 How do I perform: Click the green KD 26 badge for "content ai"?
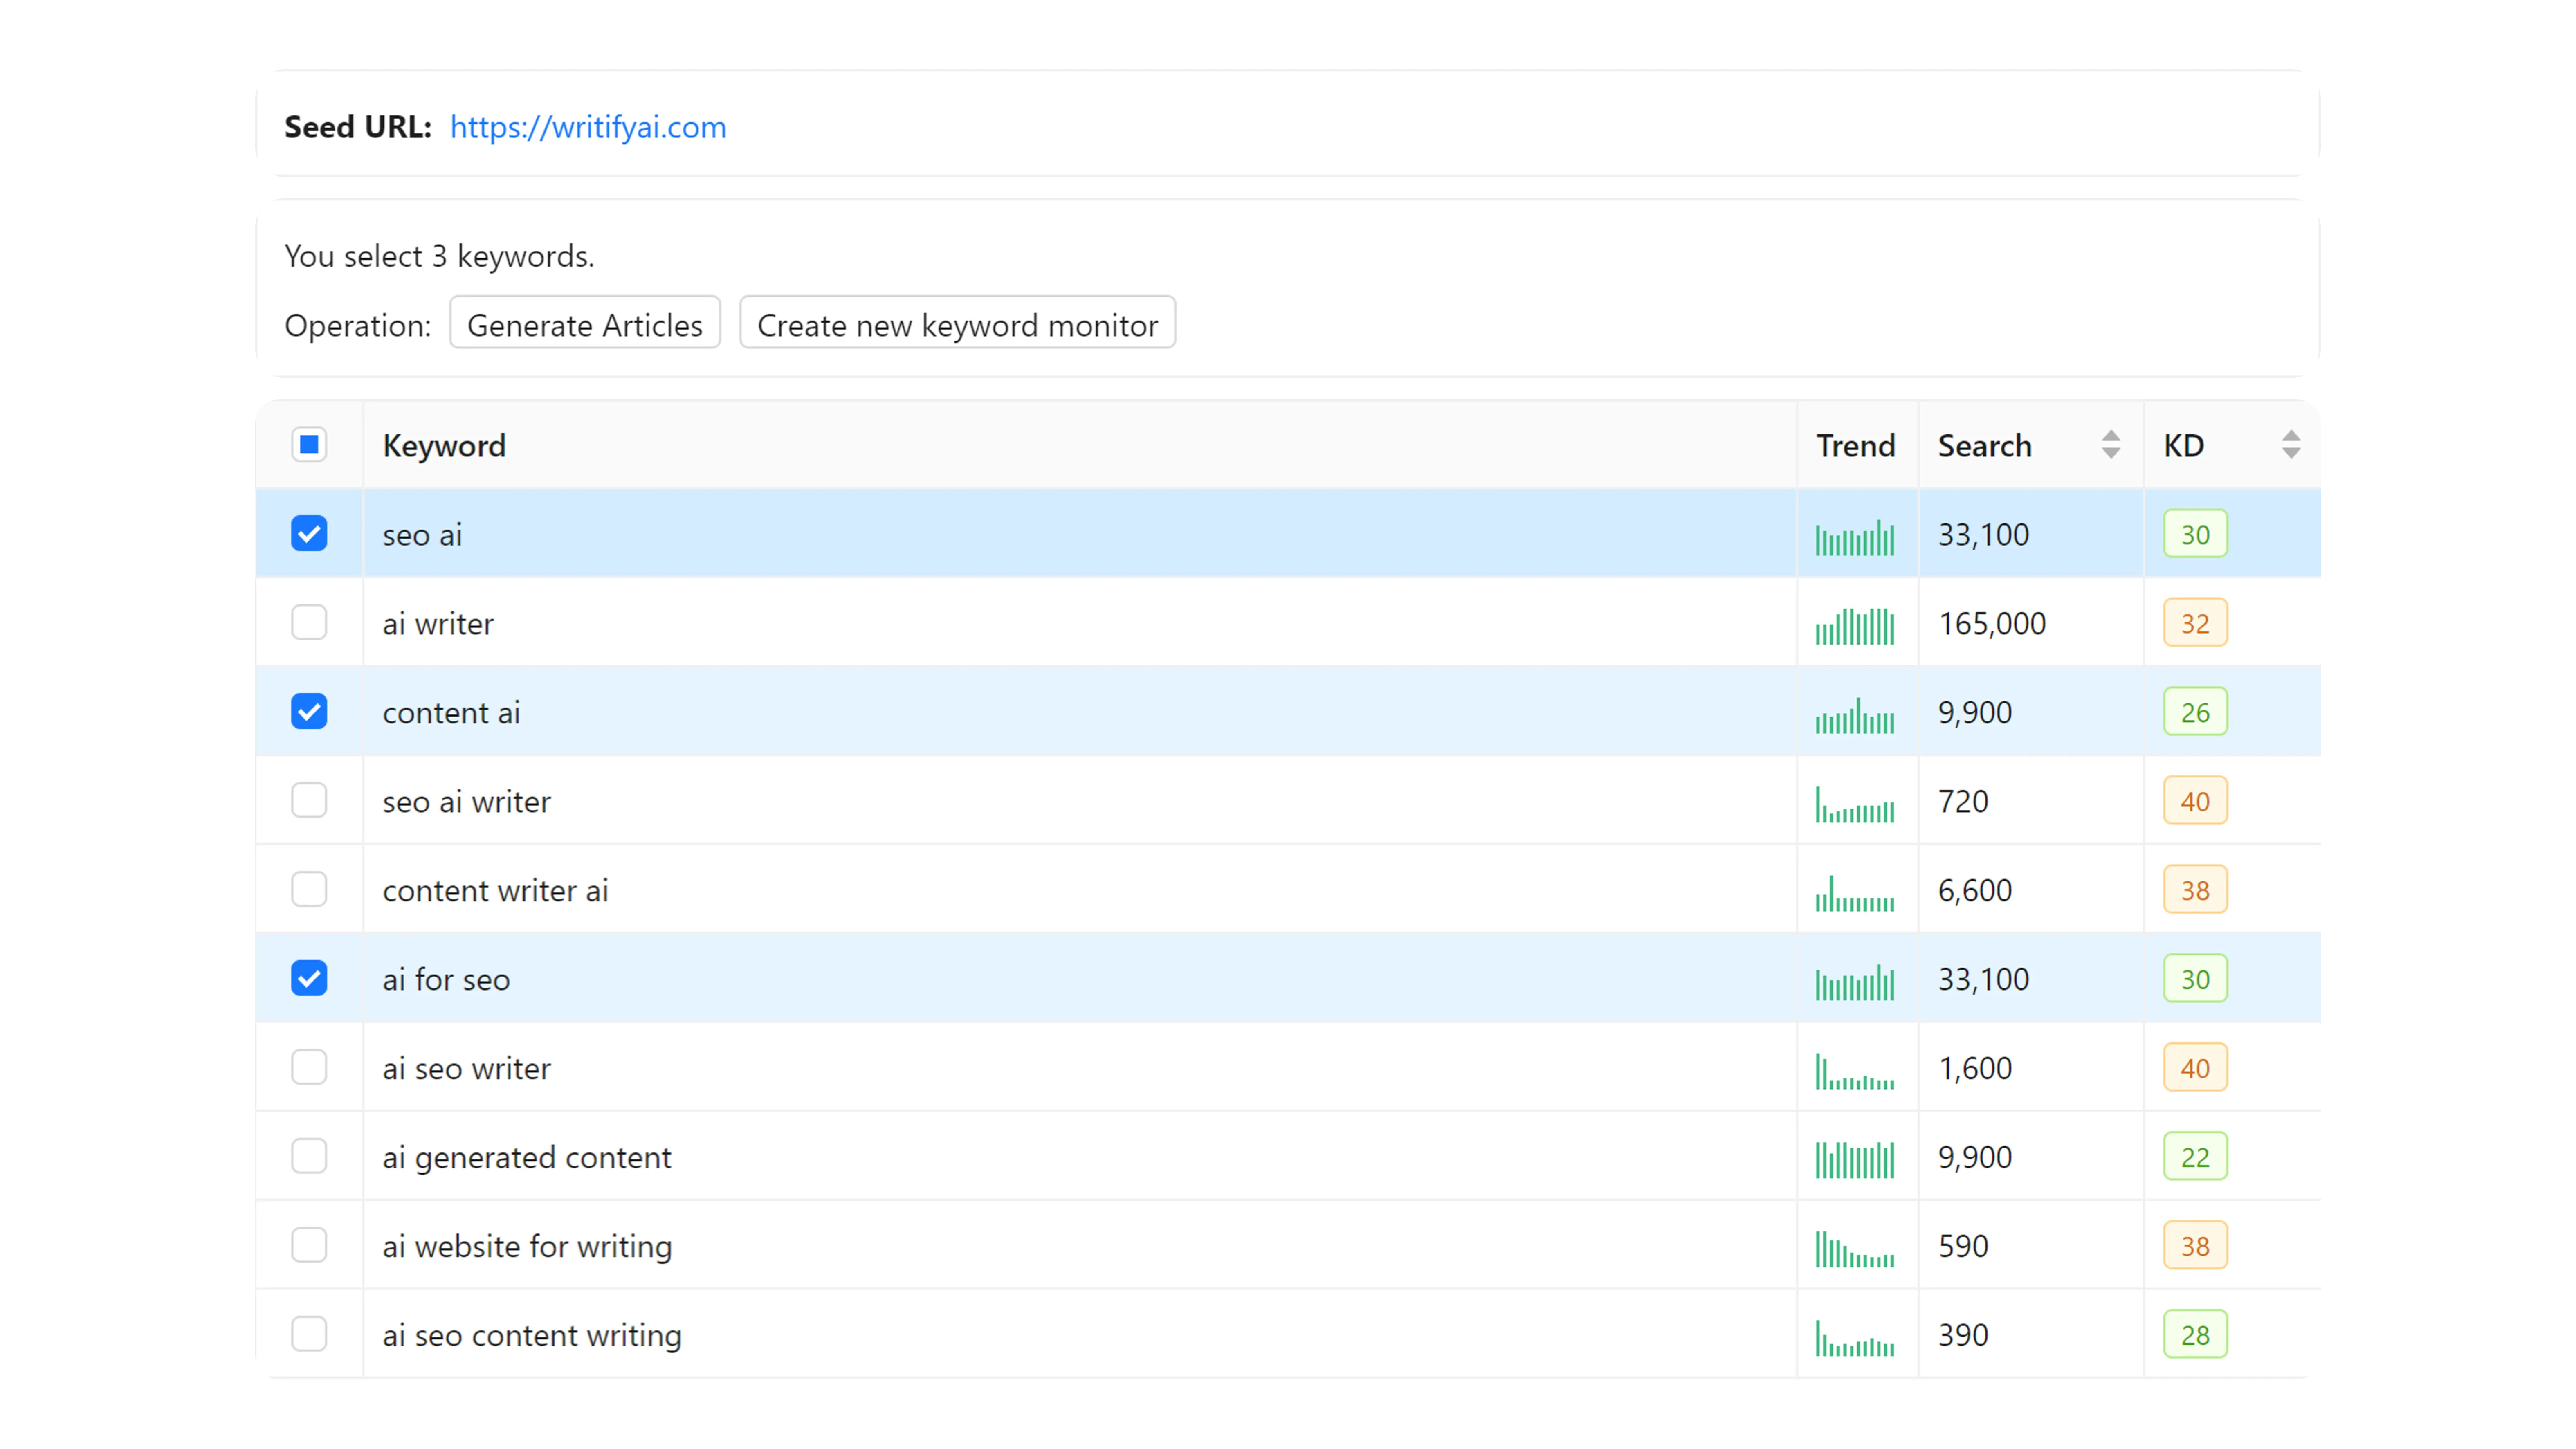pyautogui.click(x=2195, y=711)
